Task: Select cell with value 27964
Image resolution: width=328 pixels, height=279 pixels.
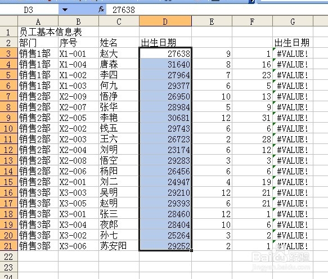Action: [x=165, y=75]
